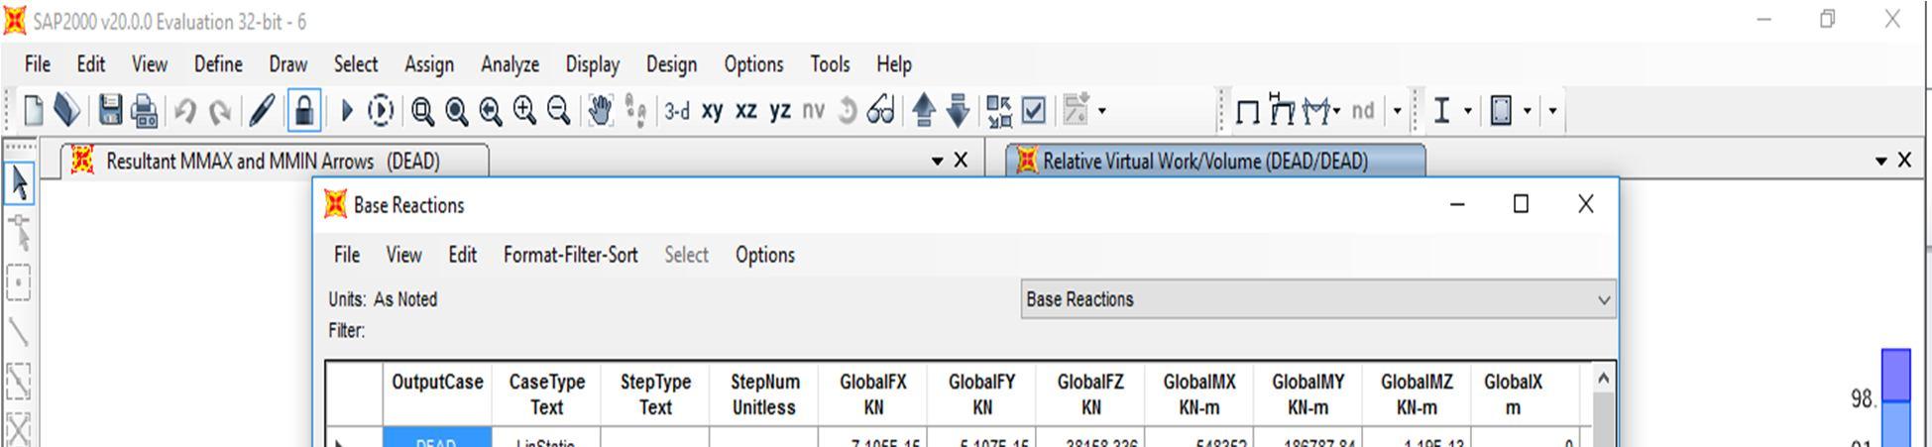Click the concrete section design icon
Viewport: 1932px width, 447px height.
coord(1501,111)
